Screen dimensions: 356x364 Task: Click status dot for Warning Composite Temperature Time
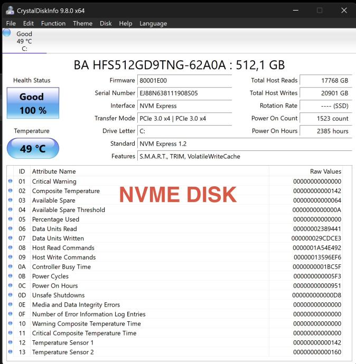tap(10, 323)
